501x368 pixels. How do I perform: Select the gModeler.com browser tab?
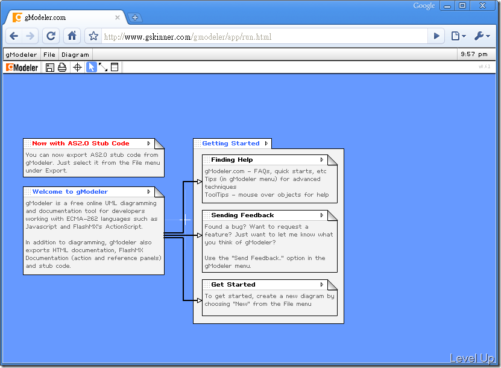point(66,17)
